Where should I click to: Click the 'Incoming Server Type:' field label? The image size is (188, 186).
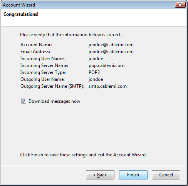(x=43, y=72)
